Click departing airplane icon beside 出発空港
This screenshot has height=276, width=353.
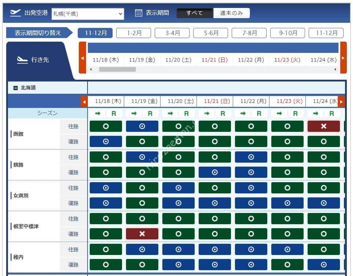coord(15,13)
